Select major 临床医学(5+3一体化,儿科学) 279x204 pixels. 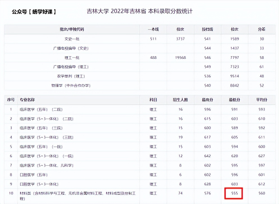coord(47,165)
